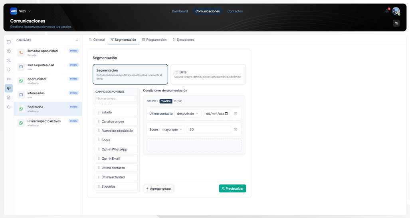The height and width of the screenshot is (218, 410).
Task: Click the Score value field showing 50
Action: pyautogui.click(x=209, y=129)
